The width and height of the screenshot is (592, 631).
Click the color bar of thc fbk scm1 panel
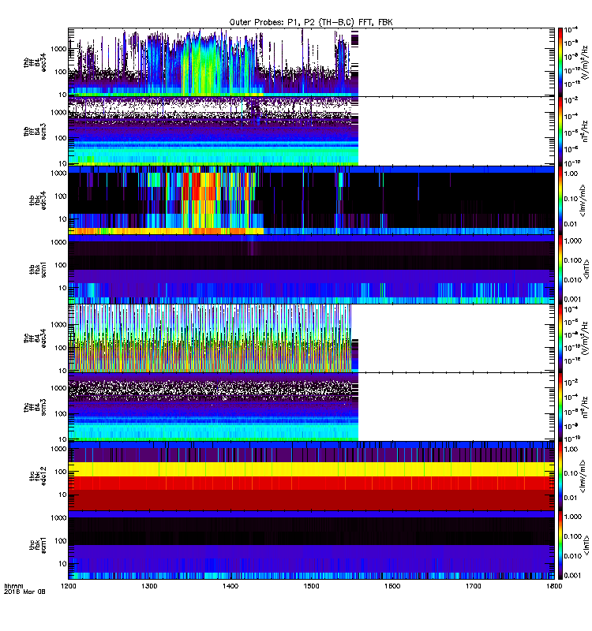(x=560, y=545)
